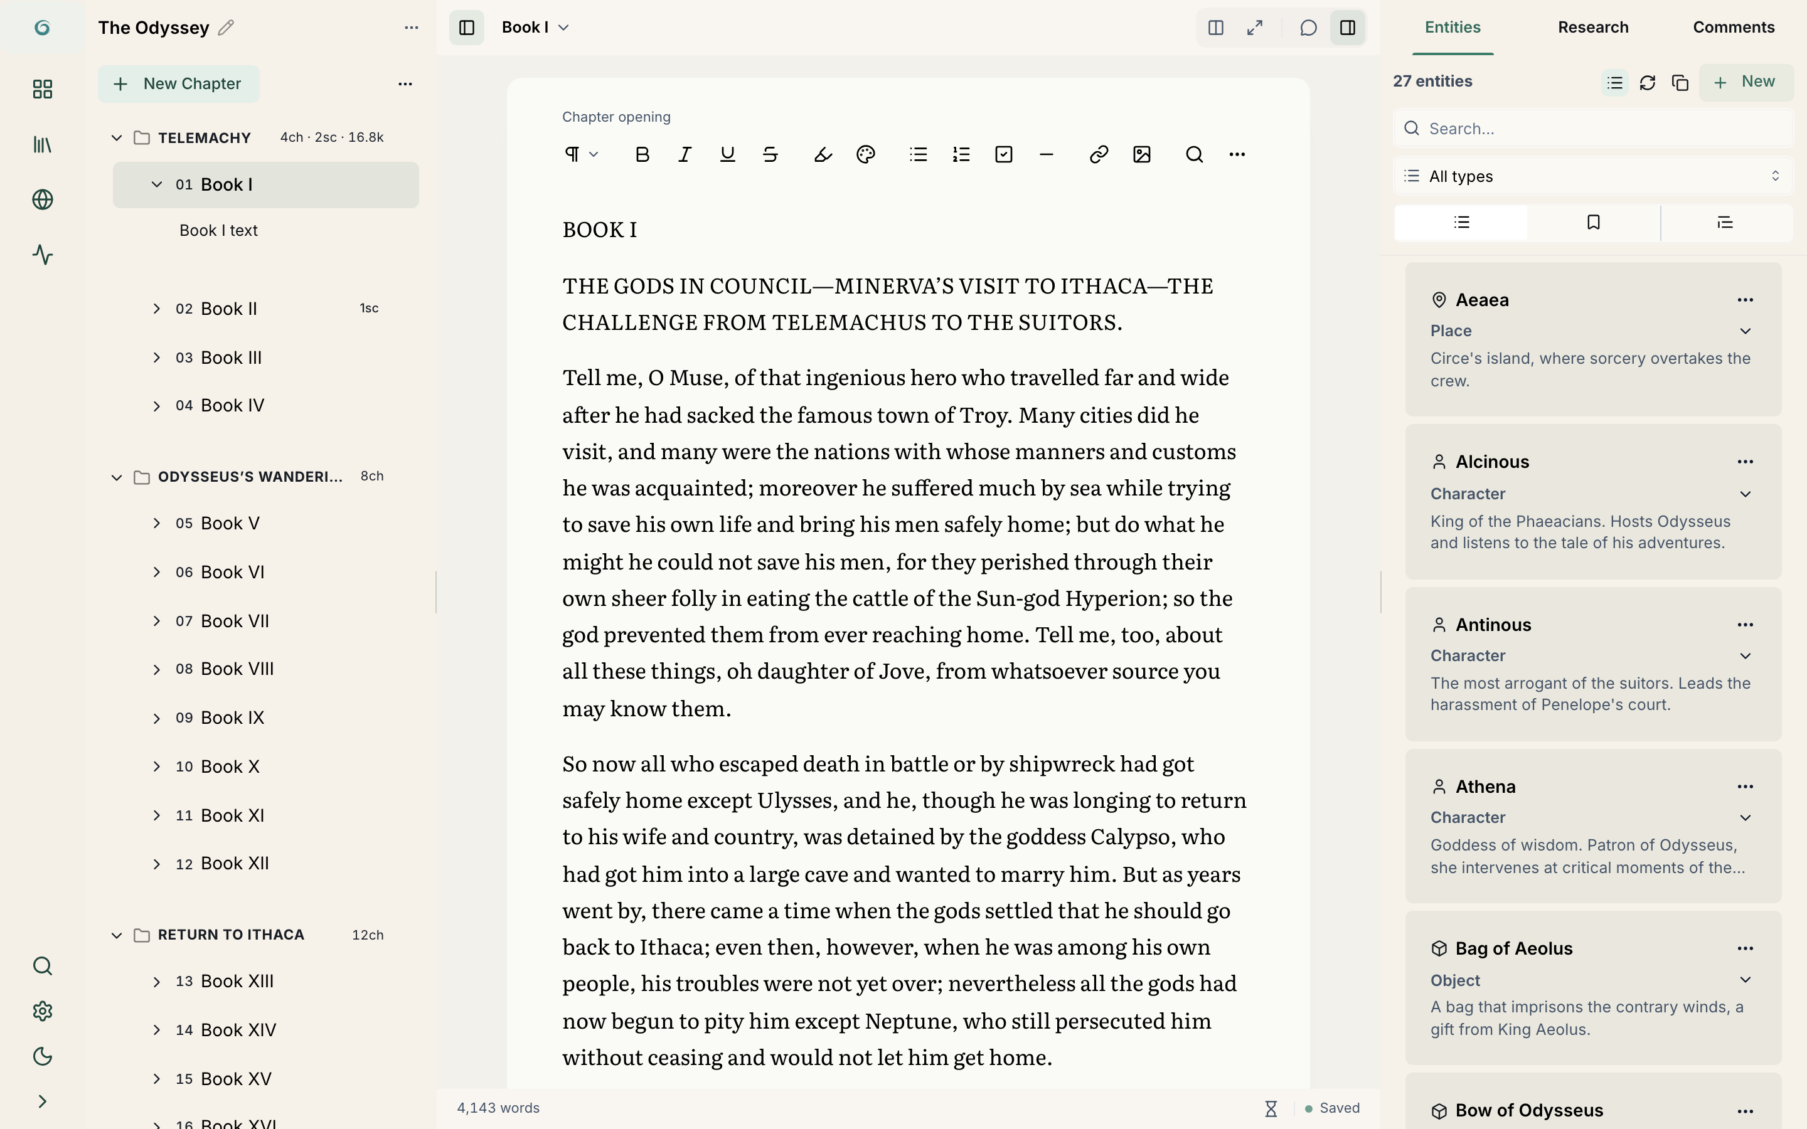Collapse the Book I chapter
Screen dimensions: 1807x1129
click(157, 184)
